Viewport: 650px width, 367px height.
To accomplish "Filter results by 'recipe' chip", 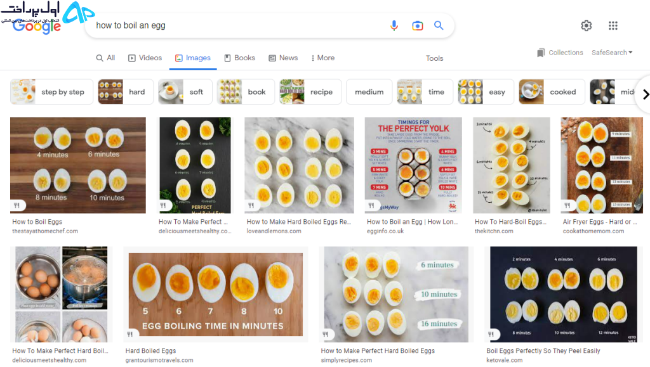I will [310, 92].
